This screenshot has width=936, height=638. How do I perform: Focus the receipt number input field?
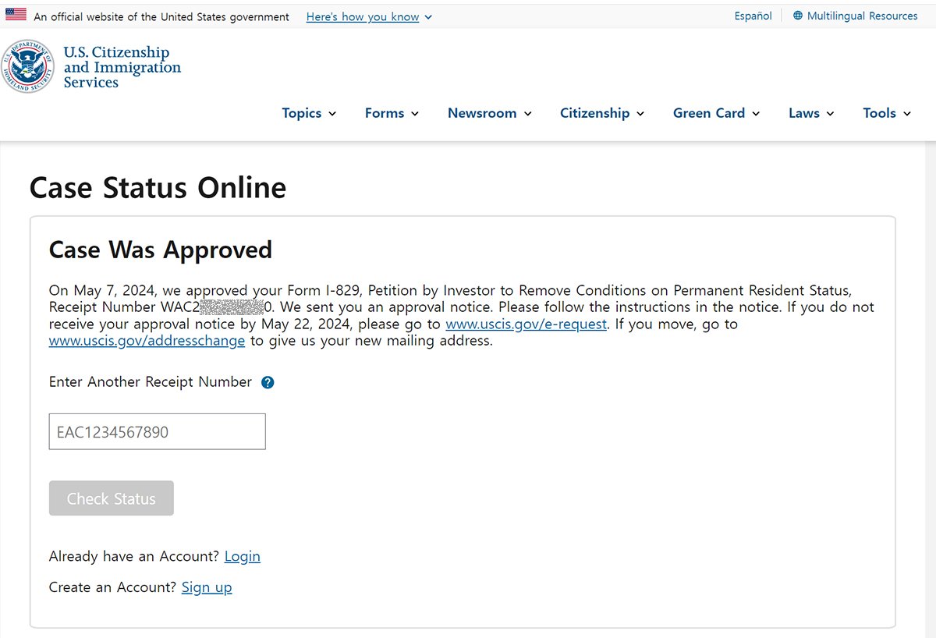(158, 431)
